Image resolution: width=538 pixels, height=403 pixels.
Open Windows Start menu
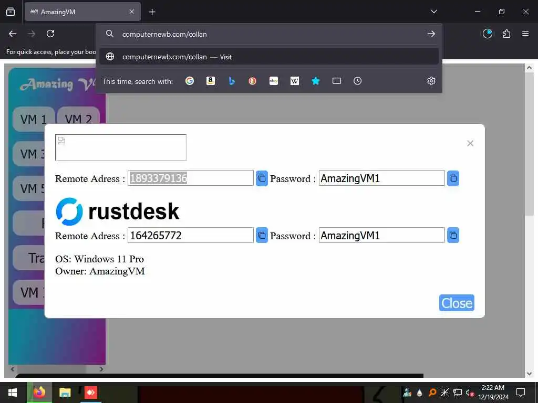(x=13, y=393)
